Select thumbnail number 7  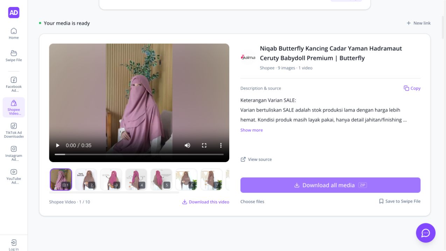(211, 180)
